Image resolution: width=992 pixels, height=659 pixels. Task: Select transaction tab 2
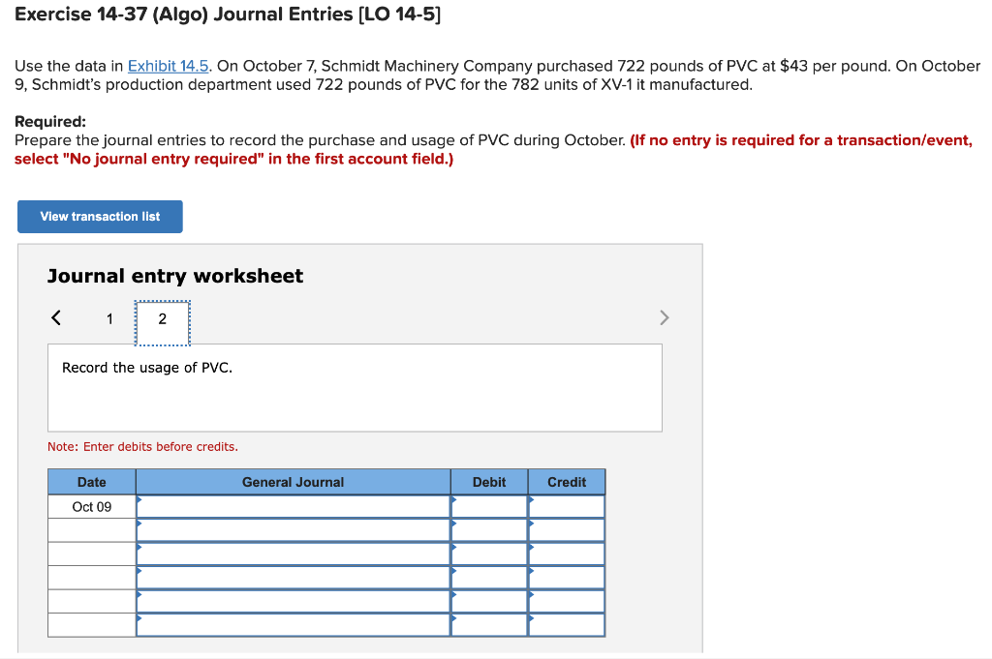(x=162, y=318)
